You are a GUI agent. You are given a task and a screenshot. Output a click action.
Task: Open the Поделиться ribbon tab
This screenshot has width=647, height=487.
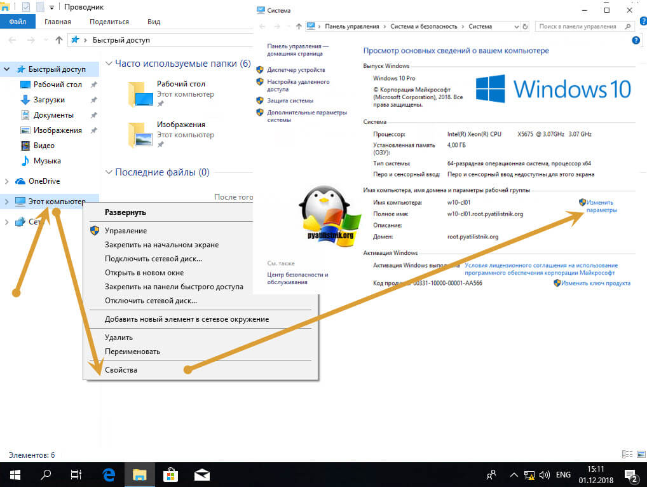(109, 22)
